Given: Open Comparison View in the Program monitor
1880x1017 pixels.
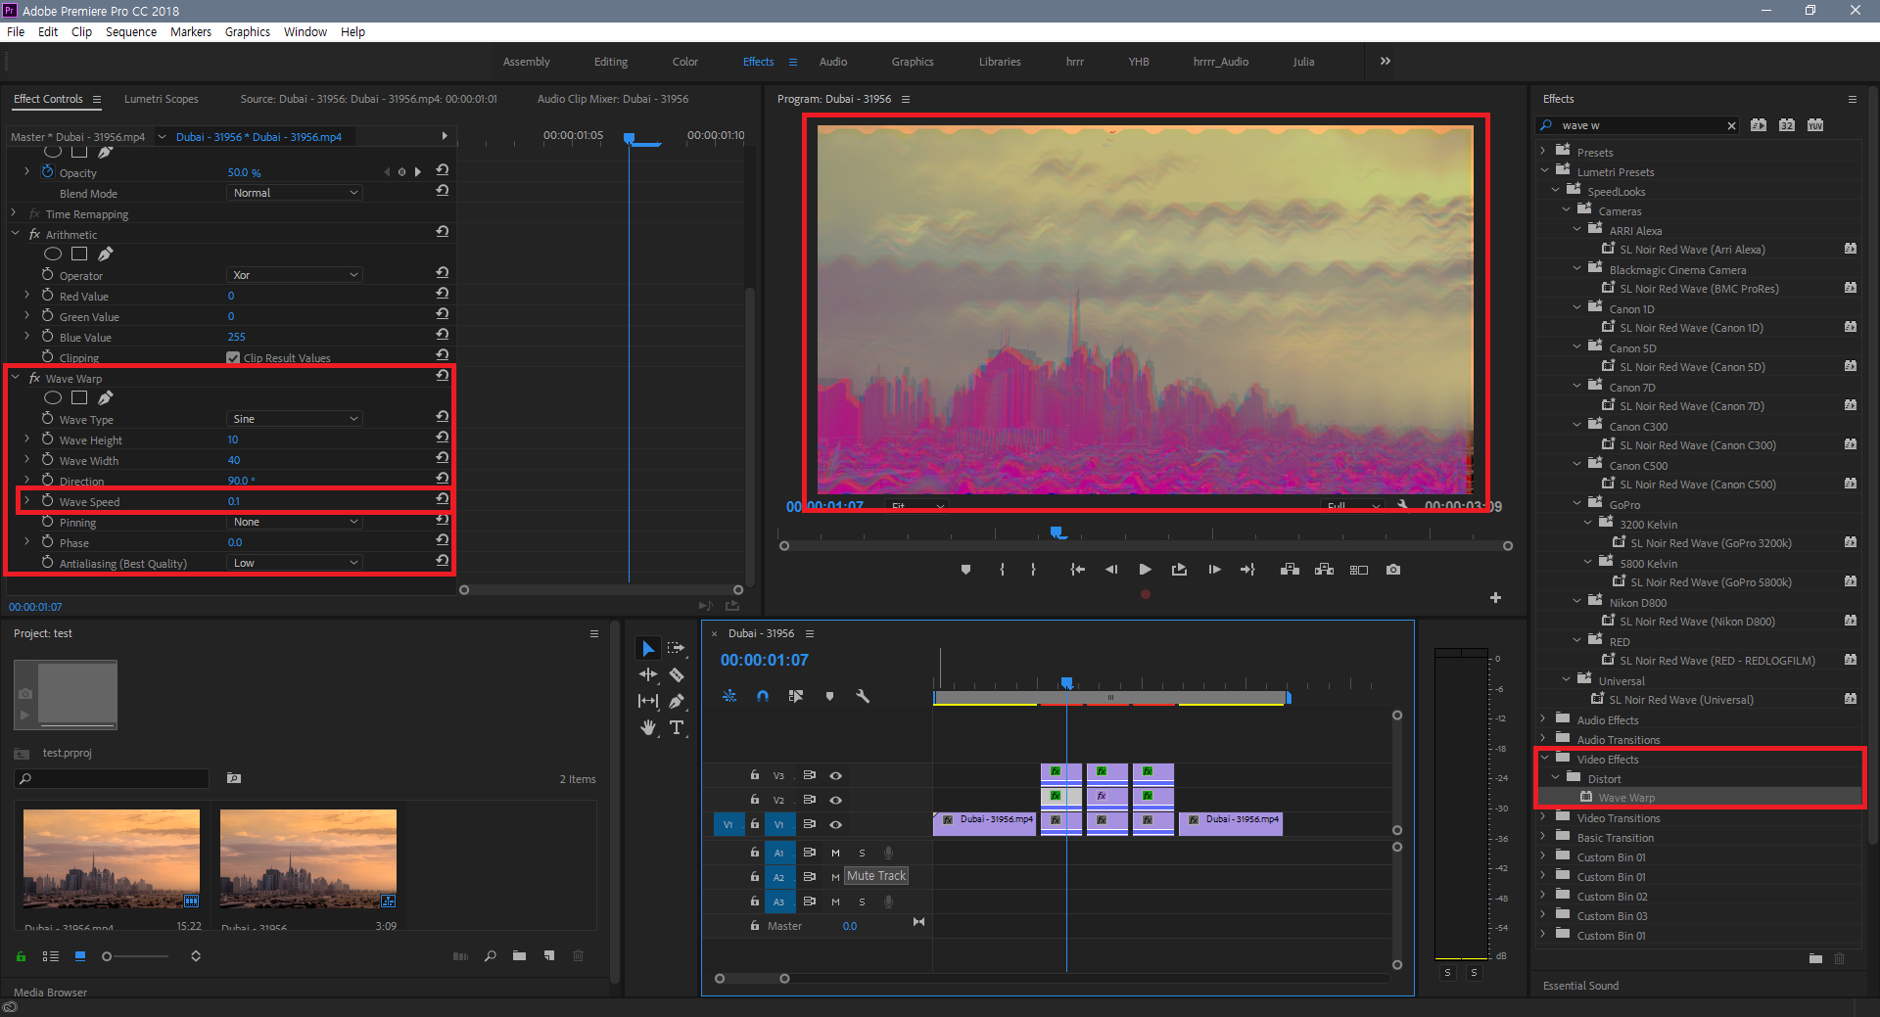Looking at the screenshot, I should click(x=1358, y=570).
